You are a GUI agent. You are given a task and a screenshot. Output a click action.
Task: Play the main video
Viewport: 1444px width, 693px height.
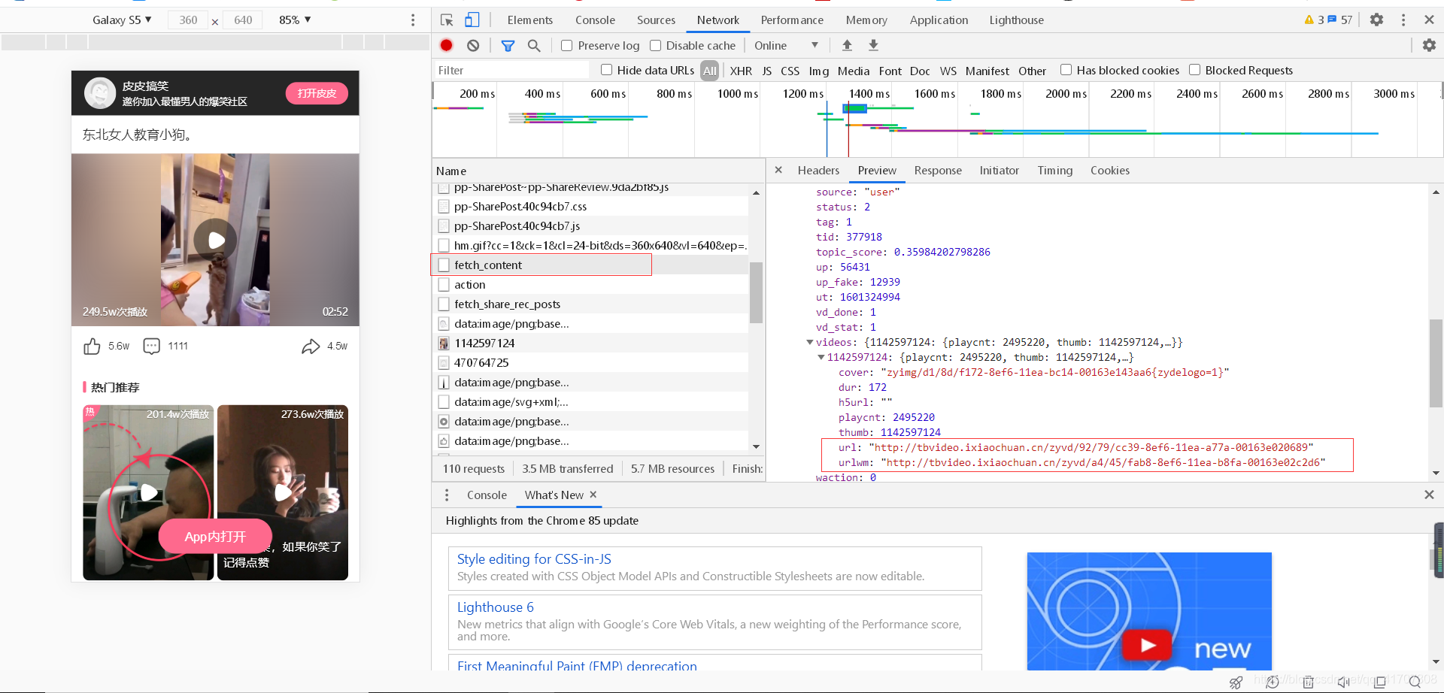pos(215,240)
